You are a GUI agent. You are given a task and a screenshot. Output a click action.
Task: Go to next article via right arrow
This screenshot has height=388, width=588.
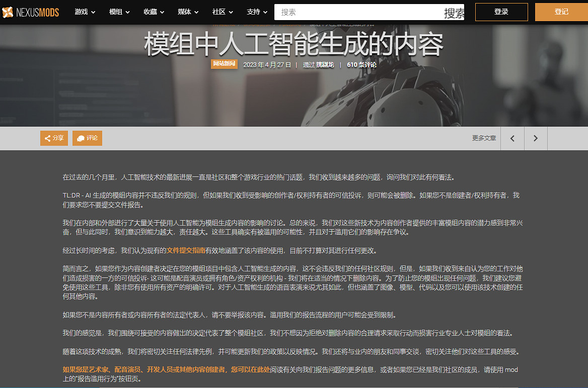[x=535, y=138]
